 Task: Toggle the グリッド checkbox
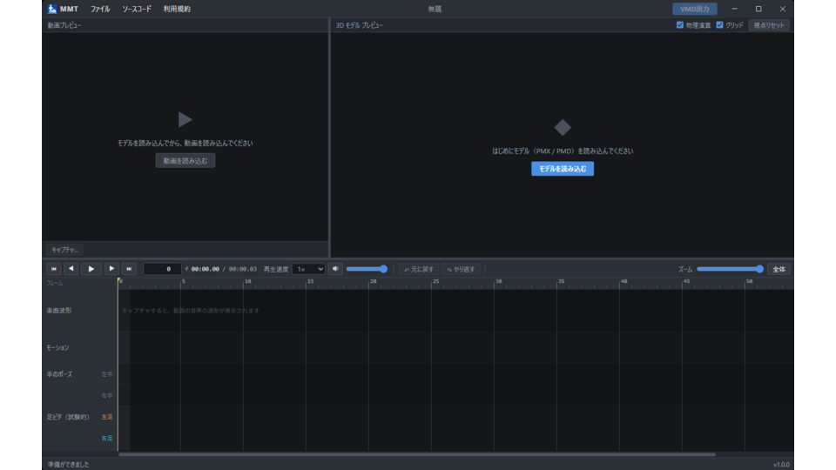(720, 25)
